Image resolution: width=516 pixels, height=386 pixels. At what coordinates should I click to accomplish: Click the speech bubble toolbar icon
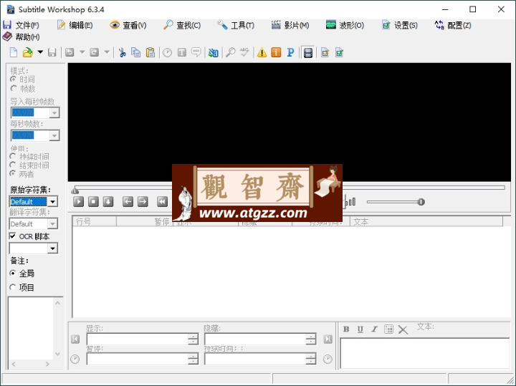(196, 52)
